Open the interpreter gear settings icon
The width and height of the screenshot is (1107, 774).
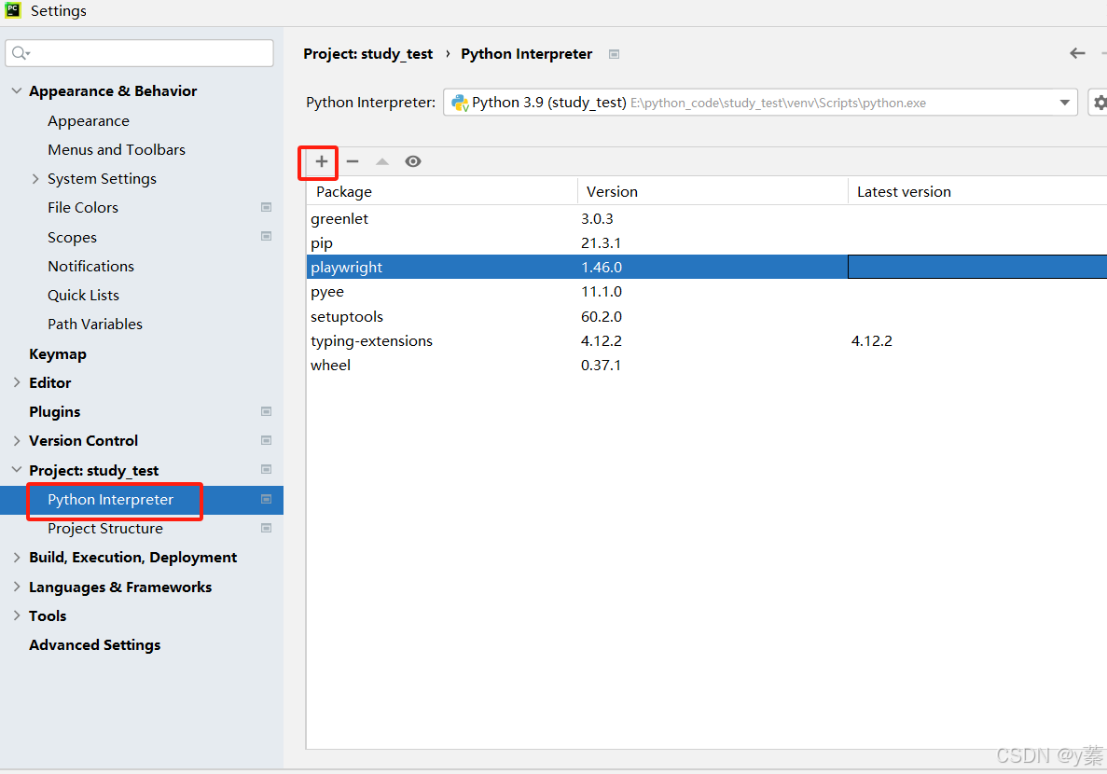1100,103
